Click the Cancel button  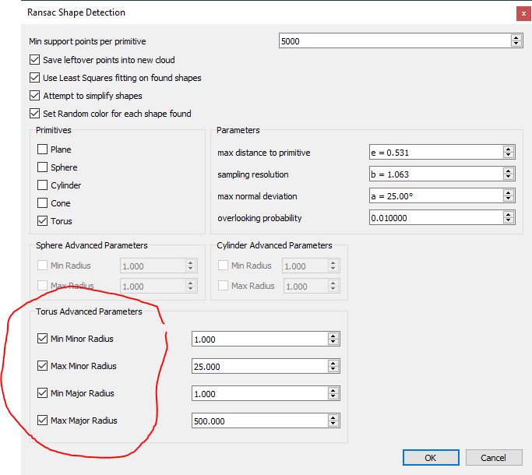[x=493, y=458]
